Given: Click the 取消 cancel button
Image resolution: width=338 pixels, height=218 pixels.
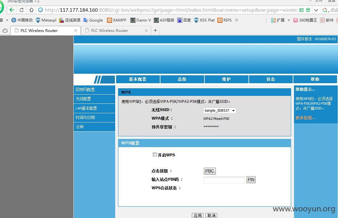Looking at the screenshot, I should point(211,215).
